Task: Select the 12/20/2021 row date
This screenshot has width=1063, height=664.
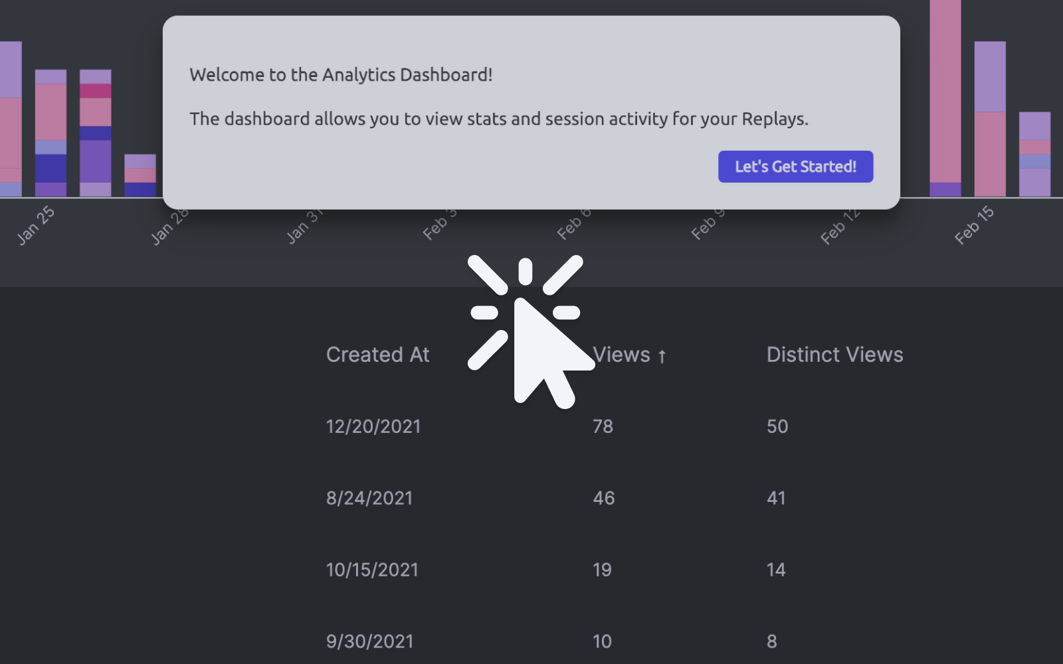Action: click(373, 426)
